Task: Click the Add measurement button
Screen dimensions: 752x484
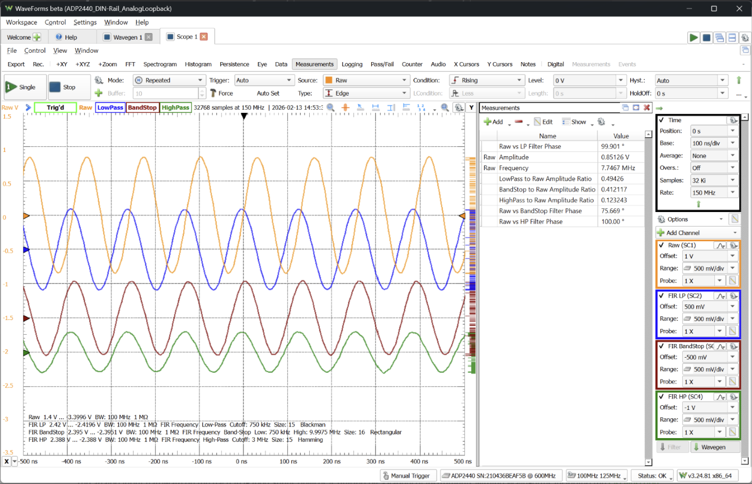Action: tap(494, 122)
